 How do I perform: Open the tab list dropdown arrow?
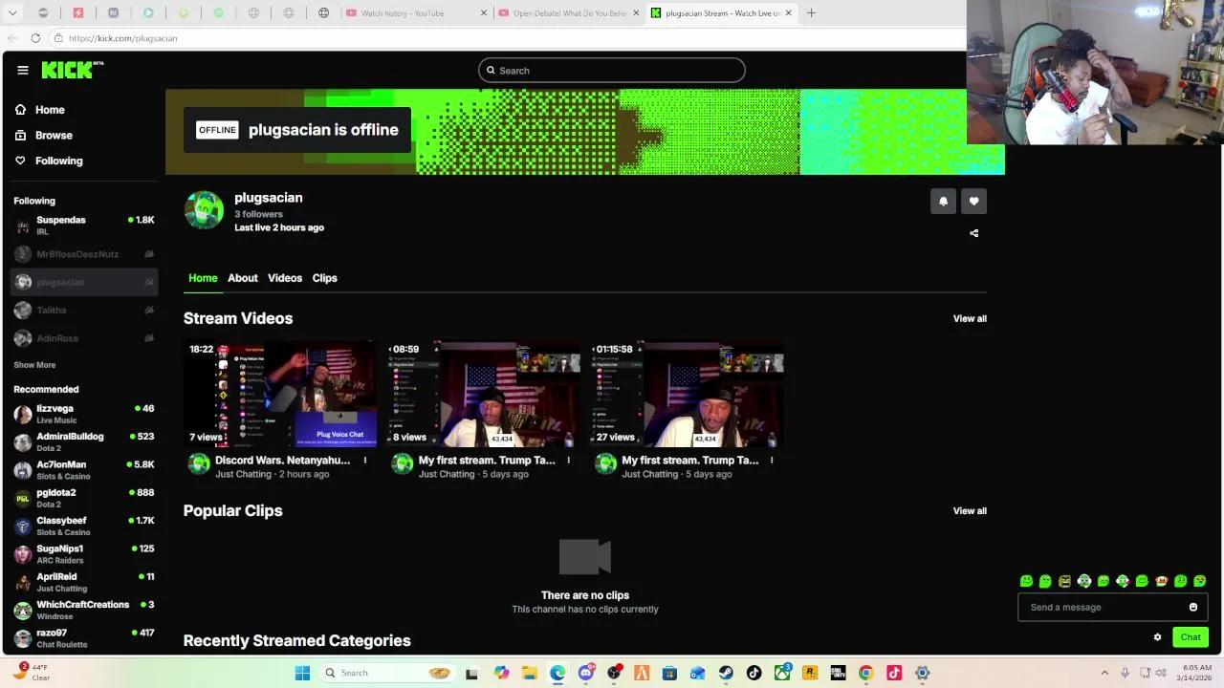(x=12, y=13)
